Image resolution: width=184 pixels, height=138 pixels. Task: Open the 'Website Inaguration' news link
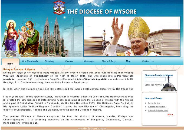pyautogui.click(x=157, y=107)
